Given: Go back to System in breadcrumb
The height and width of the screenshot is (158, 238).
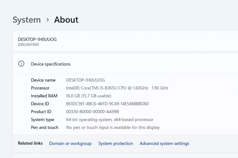Looking at the screenshot, I should [x=27, y=20].
